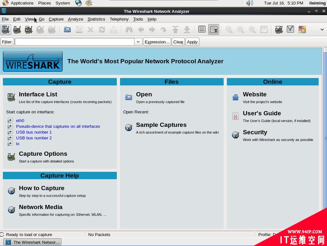Click the zoom in magnifier icon

[x=229, y=30]
